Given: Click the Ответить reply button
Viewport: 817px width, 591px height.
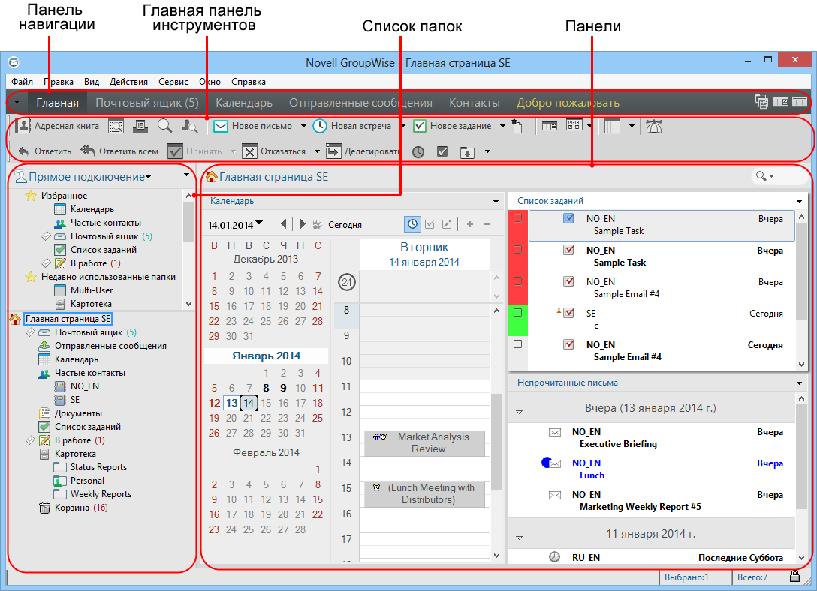Looking at the screenshot, I should 44,151.
